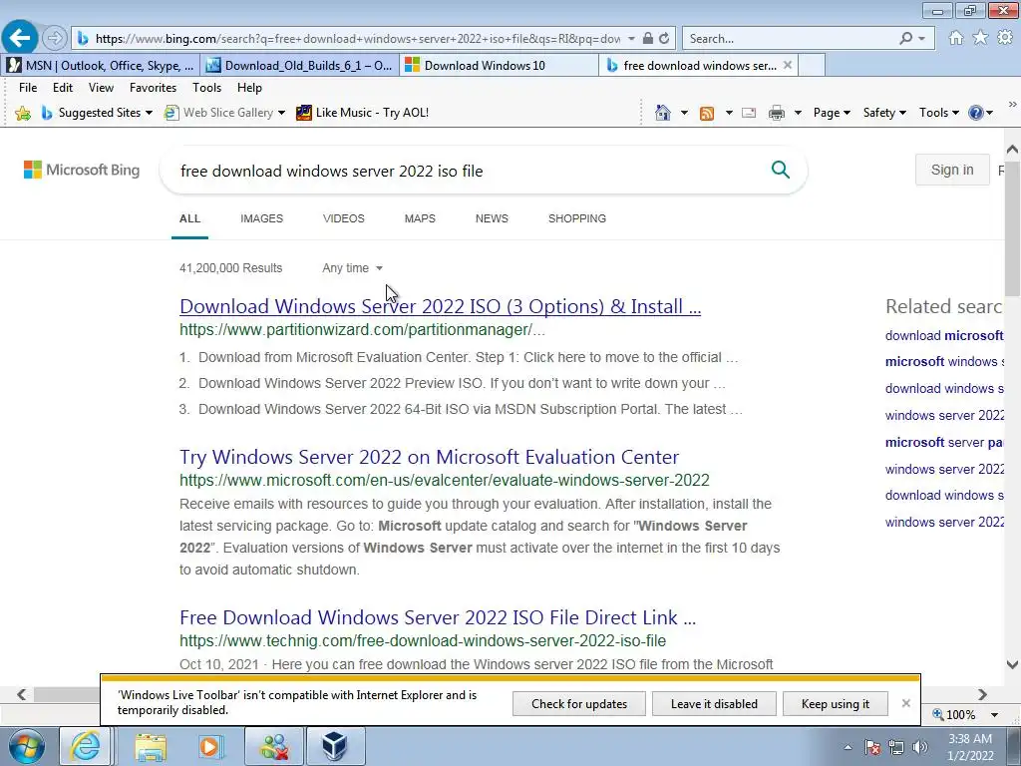1021x766 pixels.
Task: Click Internet Explorer taskbar icon
Action: (86, 746)
